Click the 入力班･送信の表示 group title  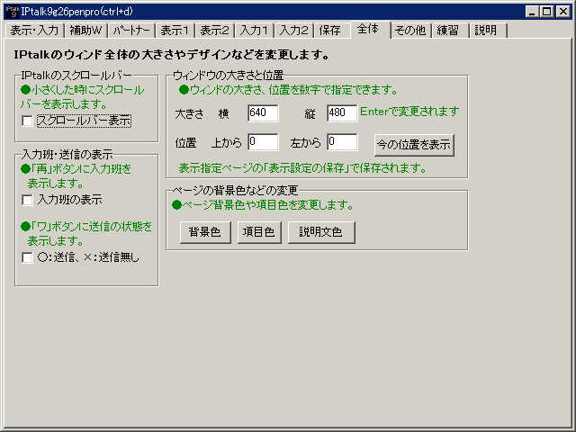pos(67,154)
